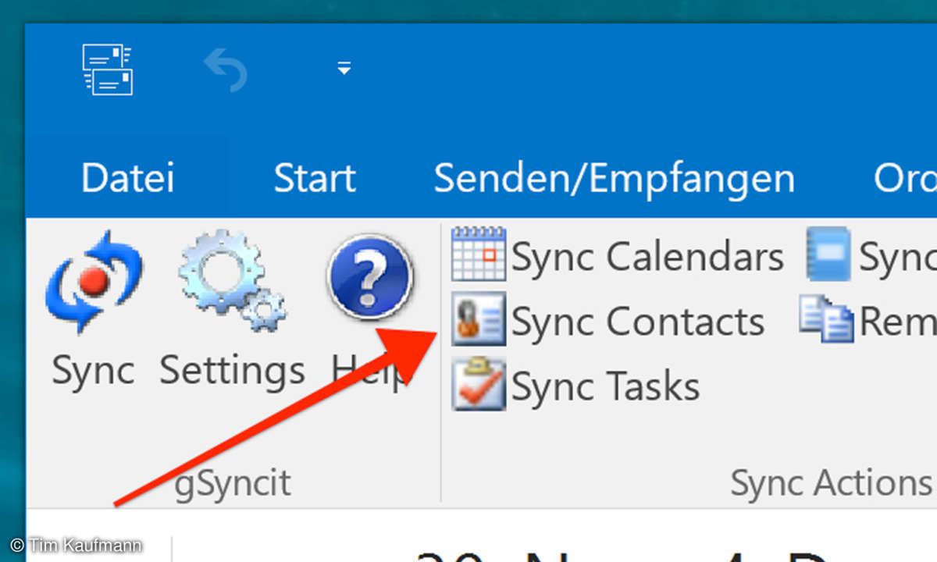The width and height of the screenshot is (937, 562).
Task: Switch to the Start ribbon tab
Action: point(315,178)
